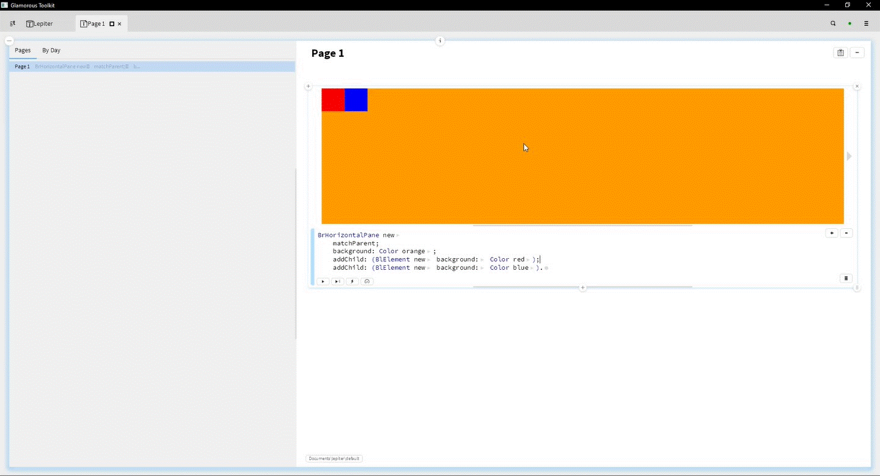Click the lightning bolt debug button
Screen dimensions: 880x476
coord(352,281)
